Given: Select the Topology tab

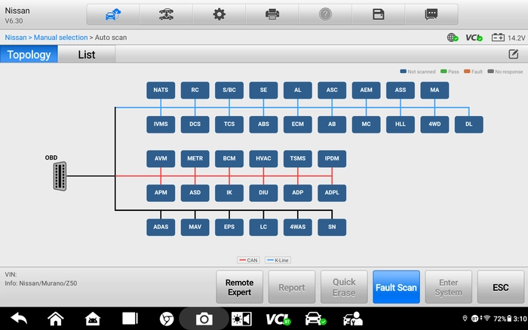Looking at the screenshot, I should [29, 54].
